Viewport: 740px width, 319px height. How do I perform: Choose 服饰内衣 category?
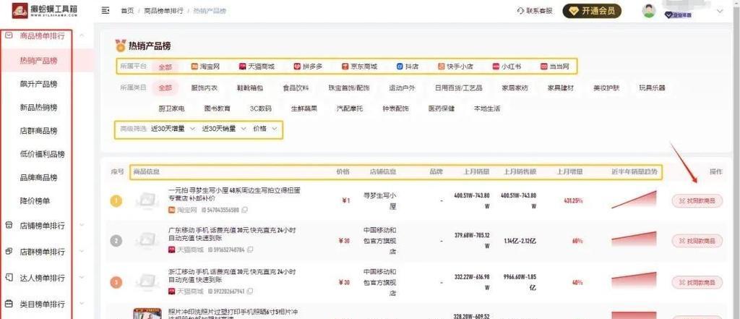(x=205, y=88)
